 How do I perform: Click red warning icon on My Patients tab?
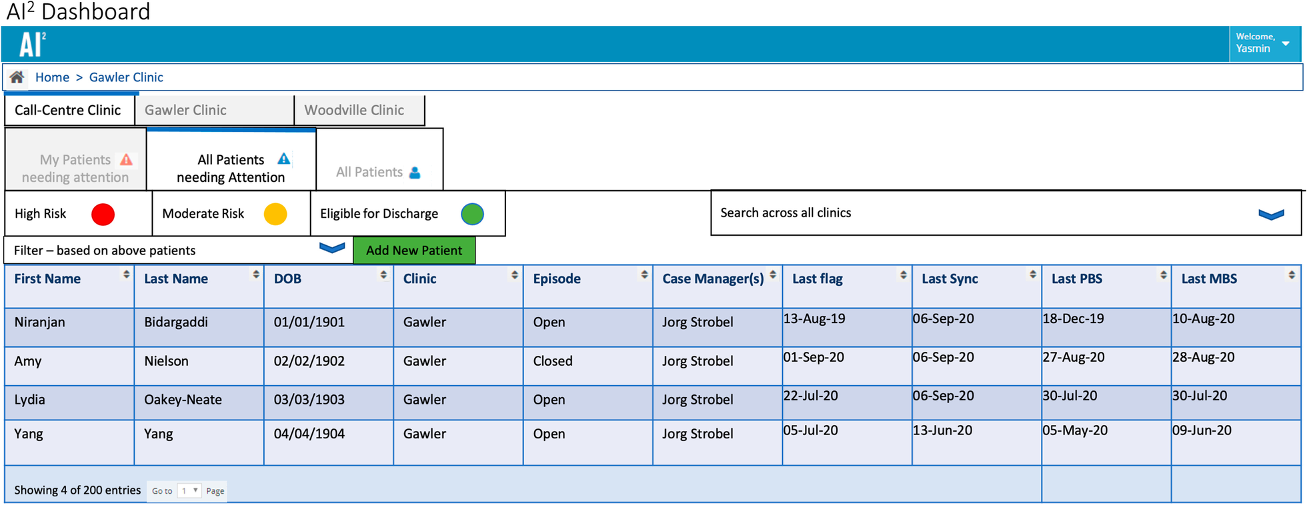pos(126,160)
